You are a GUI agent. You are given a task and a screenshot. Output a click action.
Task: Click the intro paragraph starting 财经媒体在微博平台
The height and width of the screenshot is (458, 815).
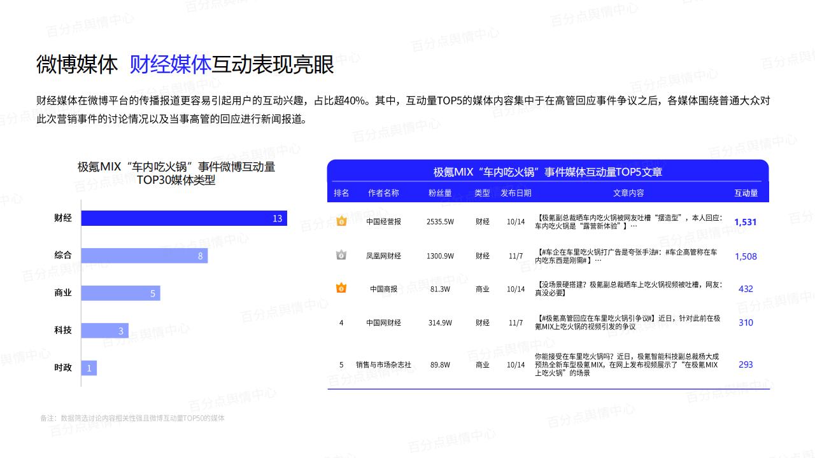pyautogui.click(x=404, y=109)
